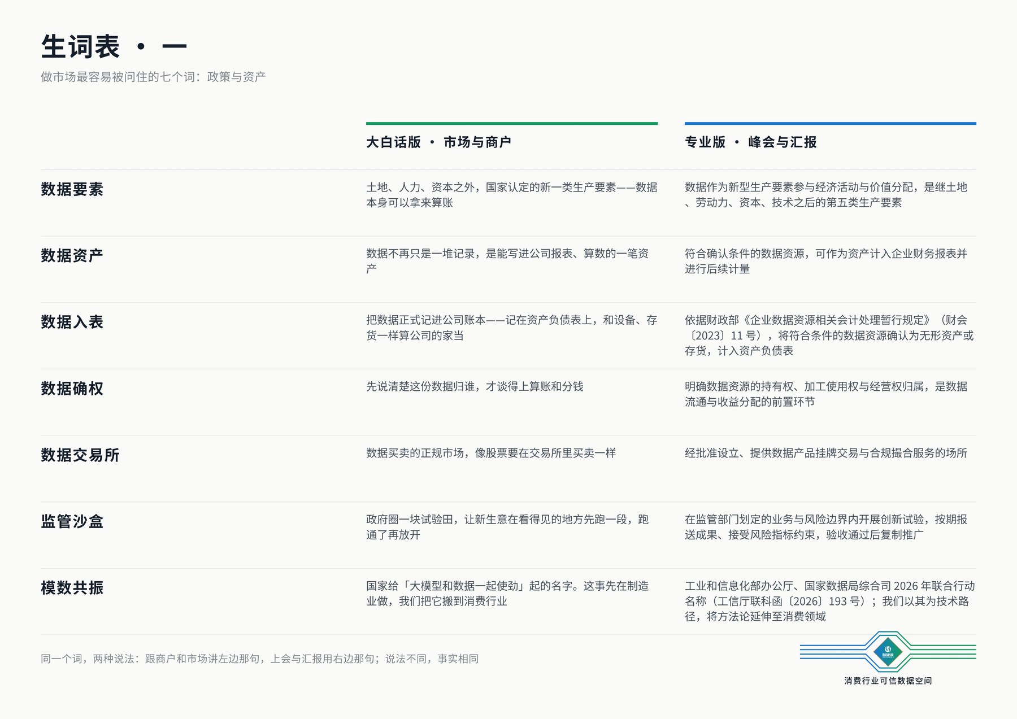The width and height of the screenshot is (1017, 719).
Task: Click plain explanation starting 数据不再只是一堆记录
Action: (507, 261)
